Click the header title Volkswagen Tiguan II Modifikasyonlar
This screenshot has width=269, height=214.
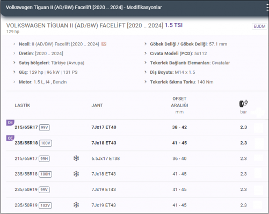pos(84,7)
